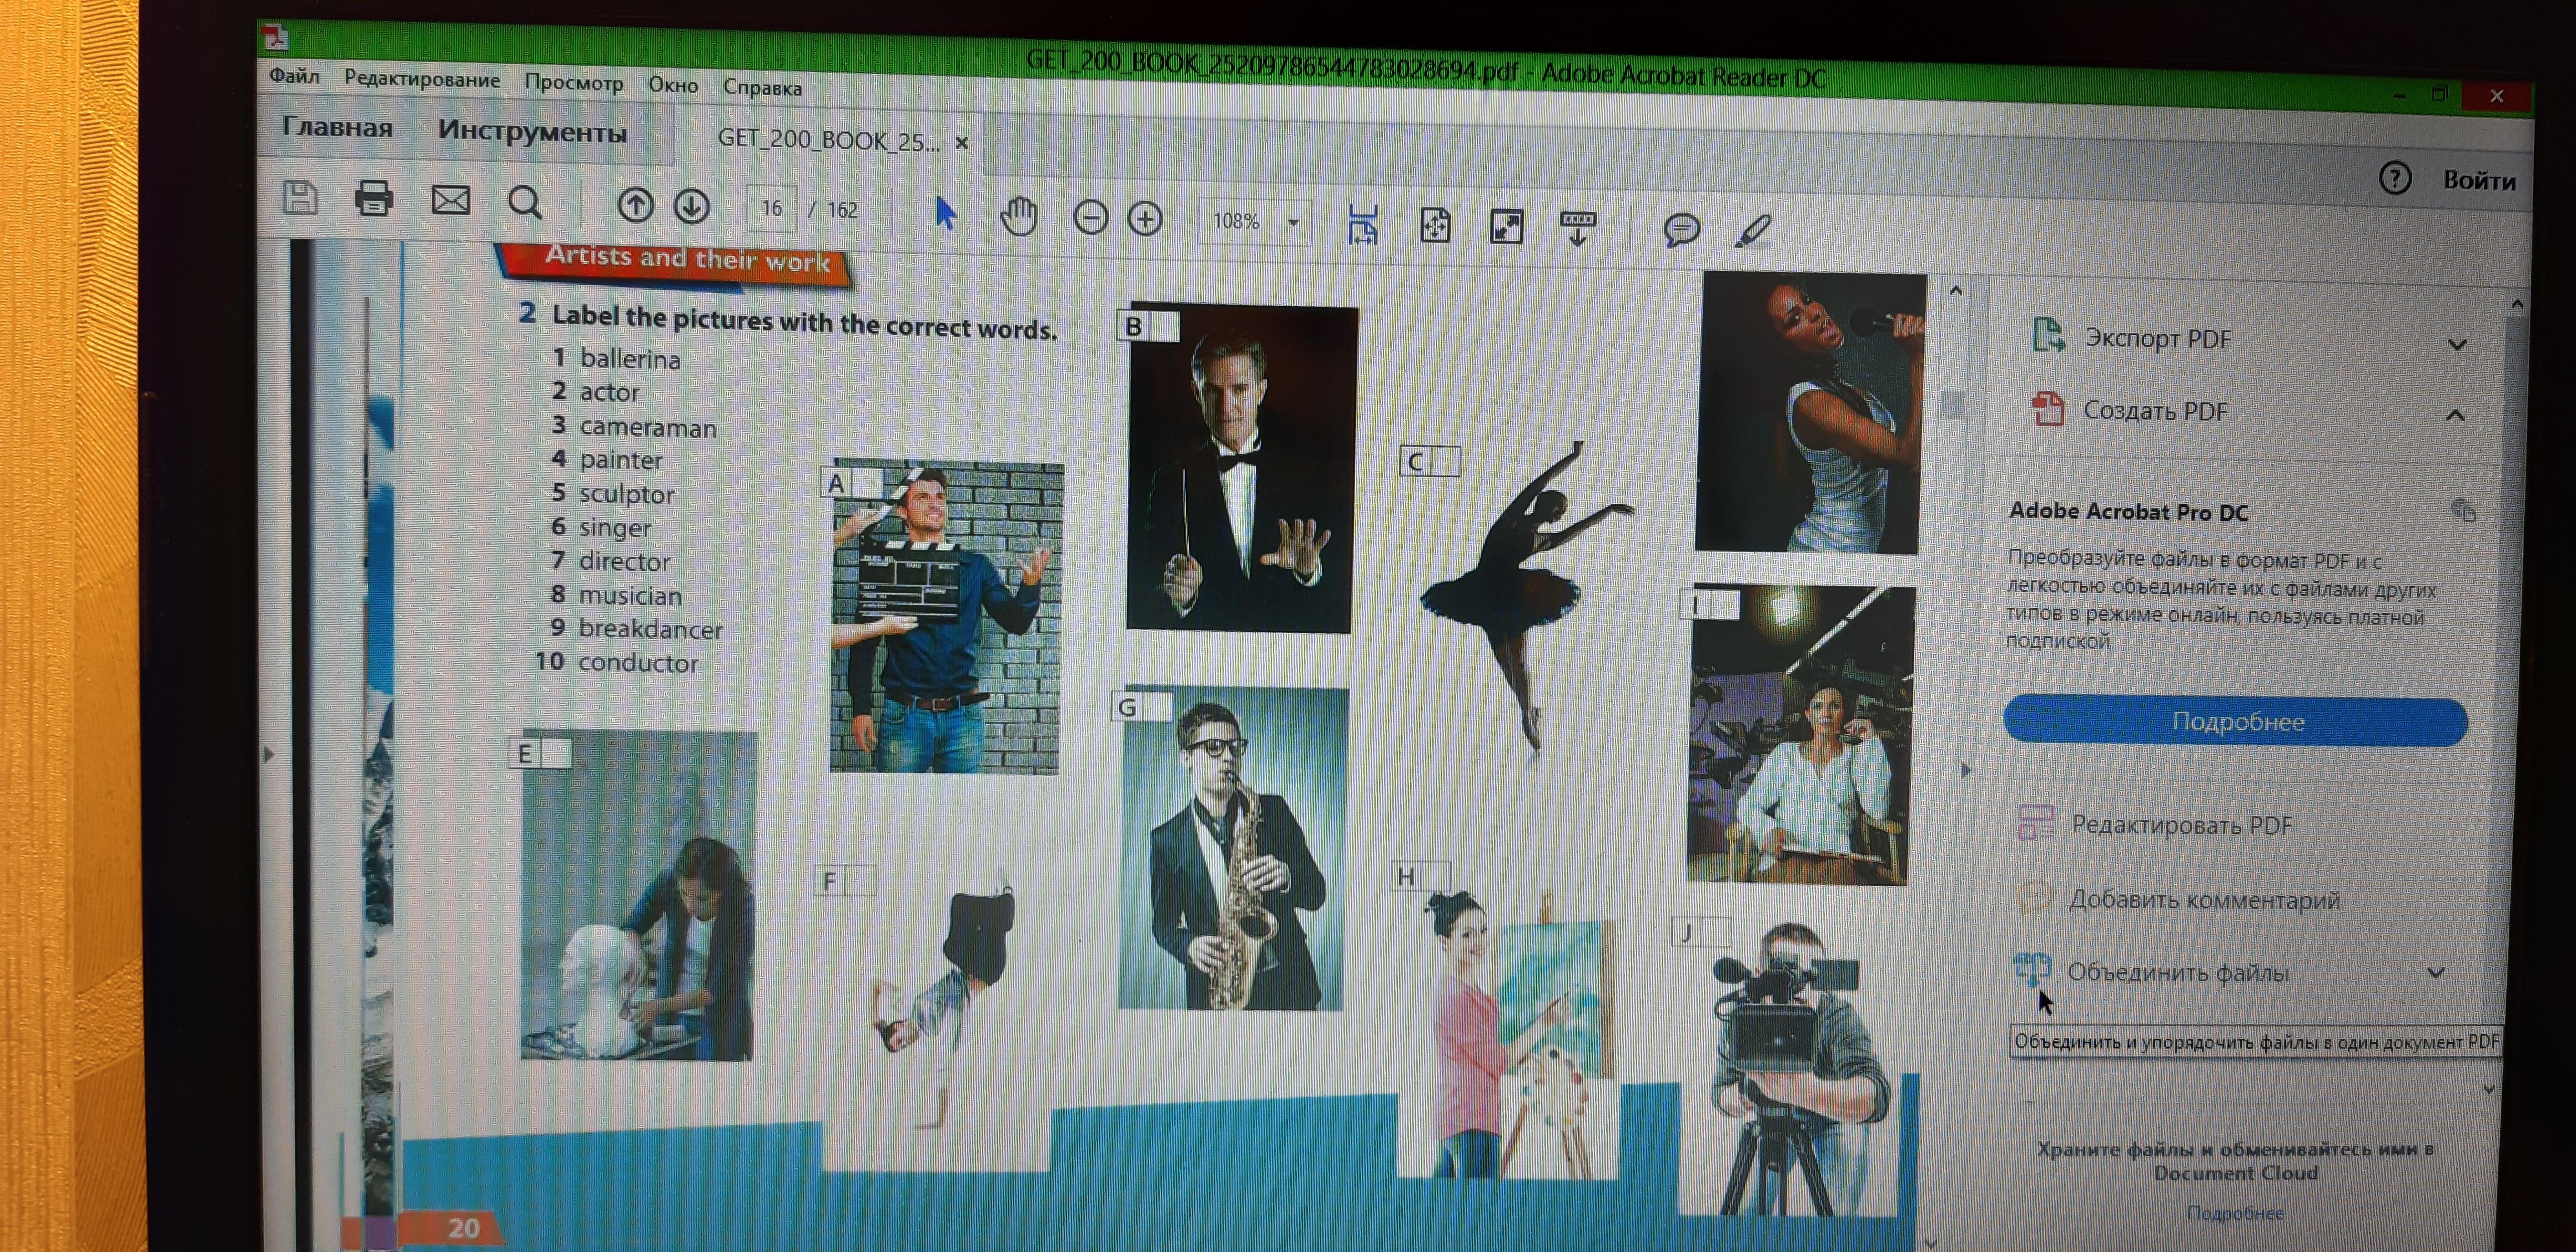Screen dimensions: 2576x1252
Task: Select the GET_200_BOOK_25... document tab
Action: [x=828, y=139]
